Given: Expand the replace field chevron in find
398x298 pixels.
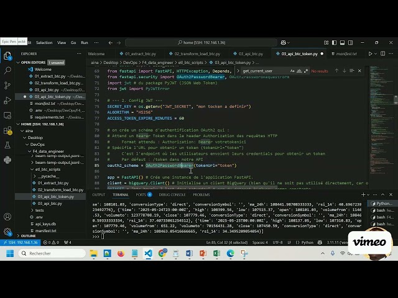Looking at the screenshot, I should click(x=238, y=71).
